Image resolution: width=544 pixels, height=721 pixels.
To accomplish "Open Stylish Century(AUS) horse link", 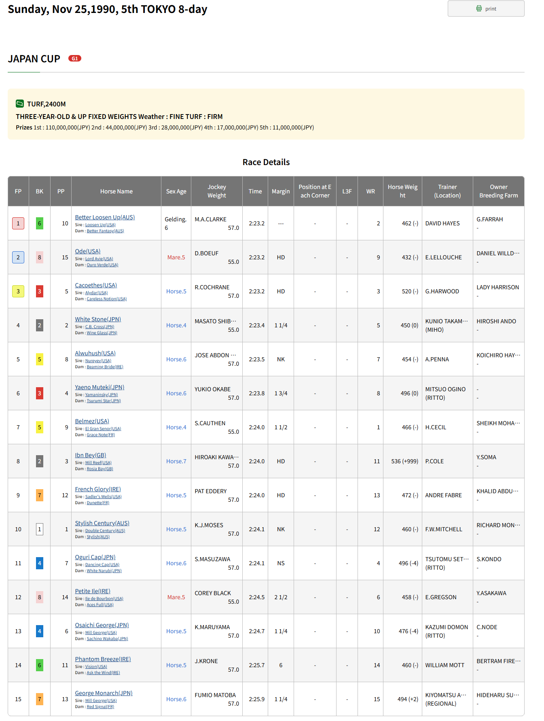I will [102, 523].
